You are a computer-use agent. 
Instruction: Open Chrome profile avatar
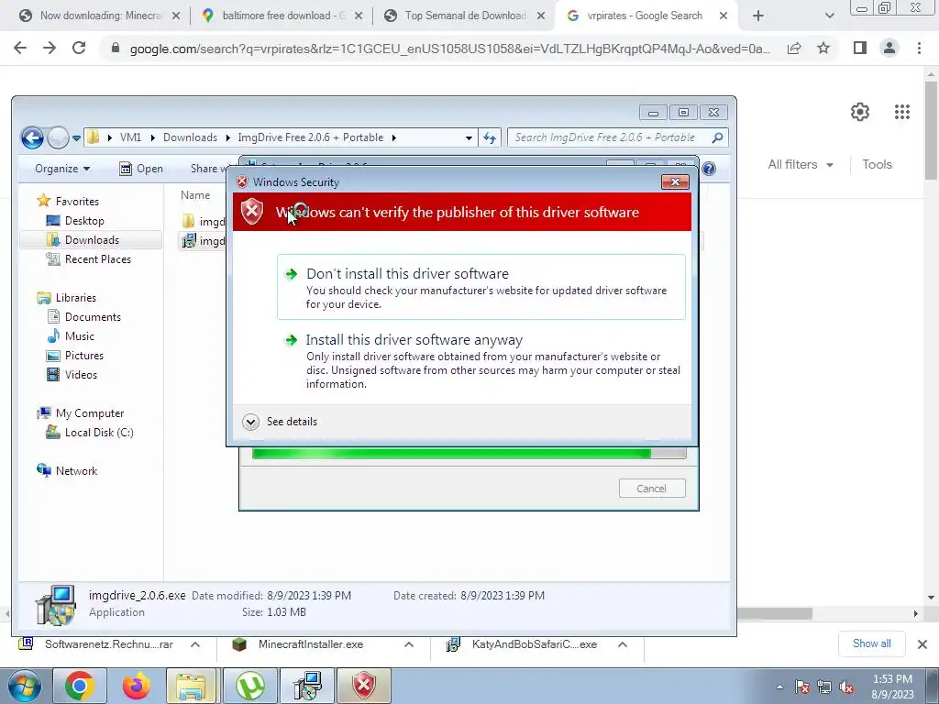(889, 48)
